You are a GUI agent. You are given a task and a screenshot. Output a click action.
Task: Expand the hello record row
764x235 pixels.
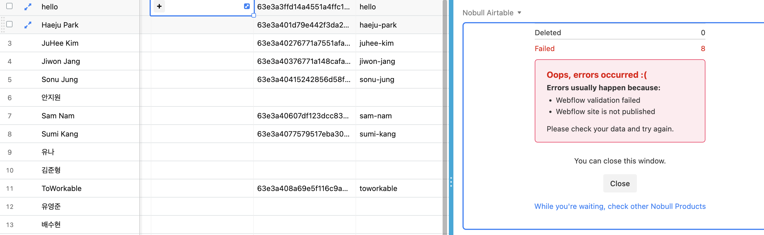pyautogui.click(x=28, y=7)
